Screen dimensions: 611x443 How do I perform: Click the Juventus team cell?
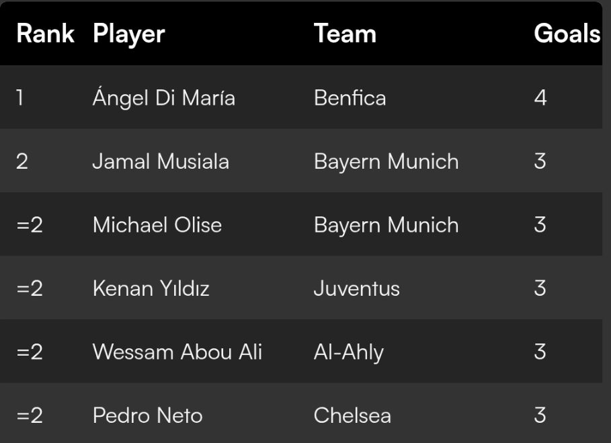pos(356,288)
